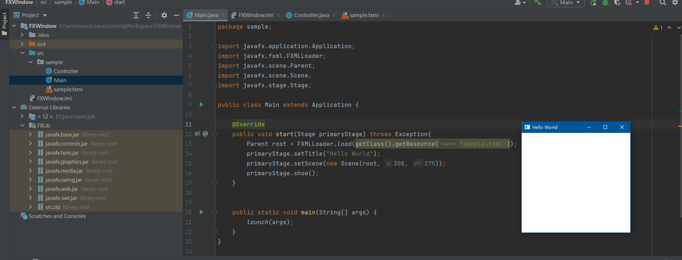Click the green Debug bug icon

tap(605, 3)
